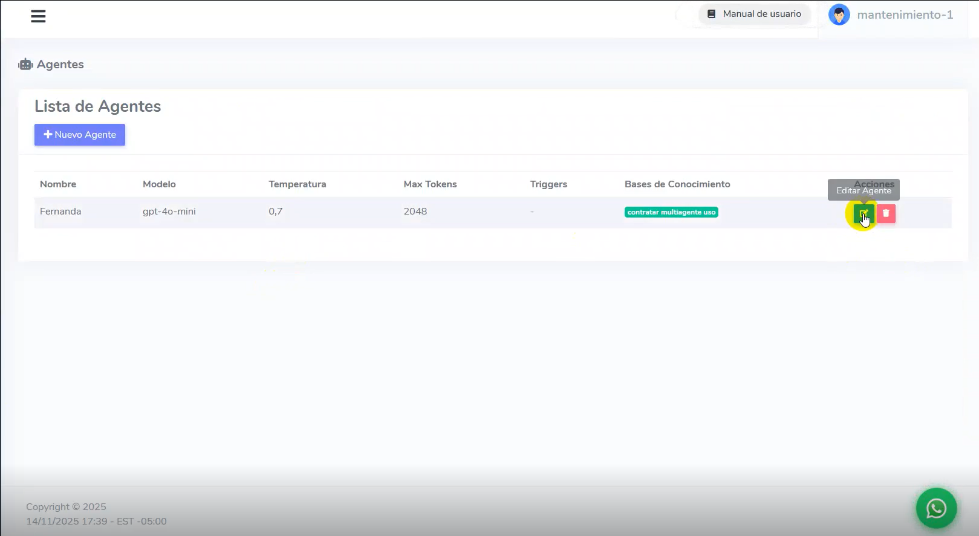This screenshot has width=979, height=536.
Task: Select the Temperatura column header
Action: pos(297,184)
